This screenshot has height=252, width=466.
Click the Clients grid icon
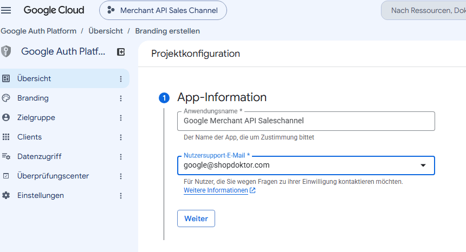6,137
